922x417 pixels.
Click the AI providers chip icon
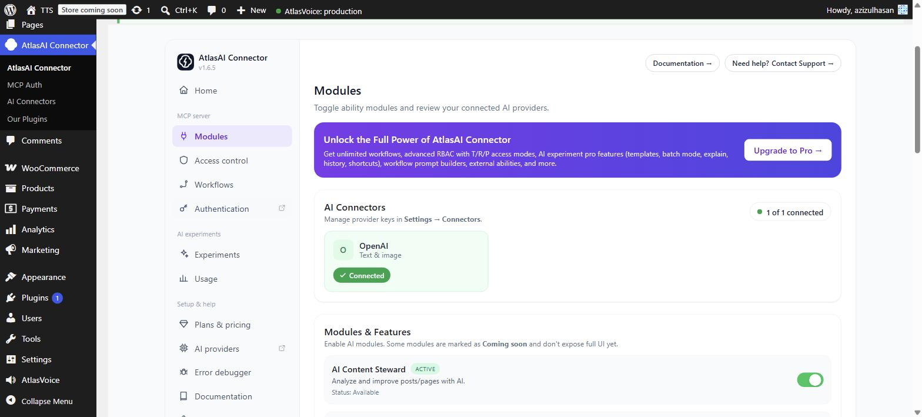[183, 348]
